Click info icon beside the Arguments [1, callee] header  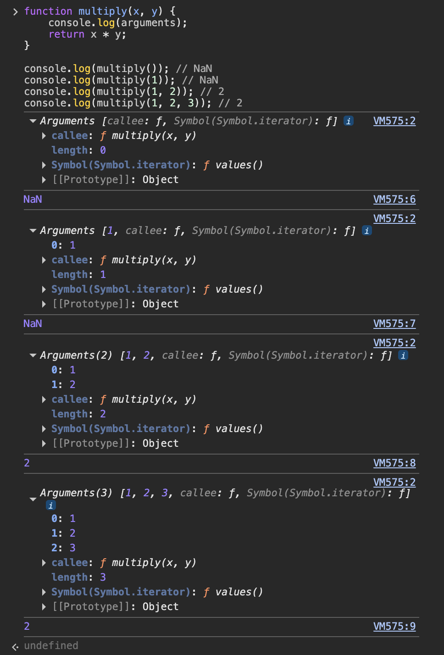click(366, 231)
